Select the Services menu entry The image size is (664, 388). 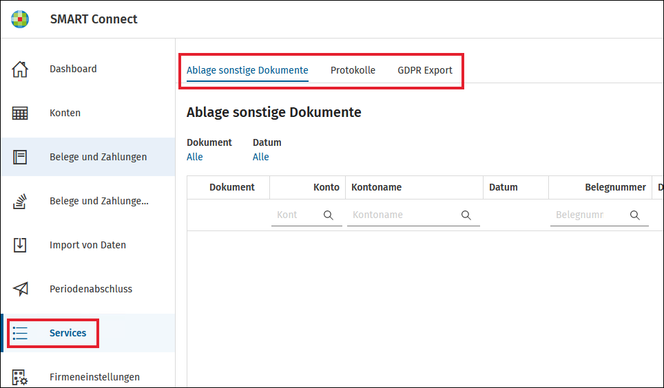pos(88,333)
